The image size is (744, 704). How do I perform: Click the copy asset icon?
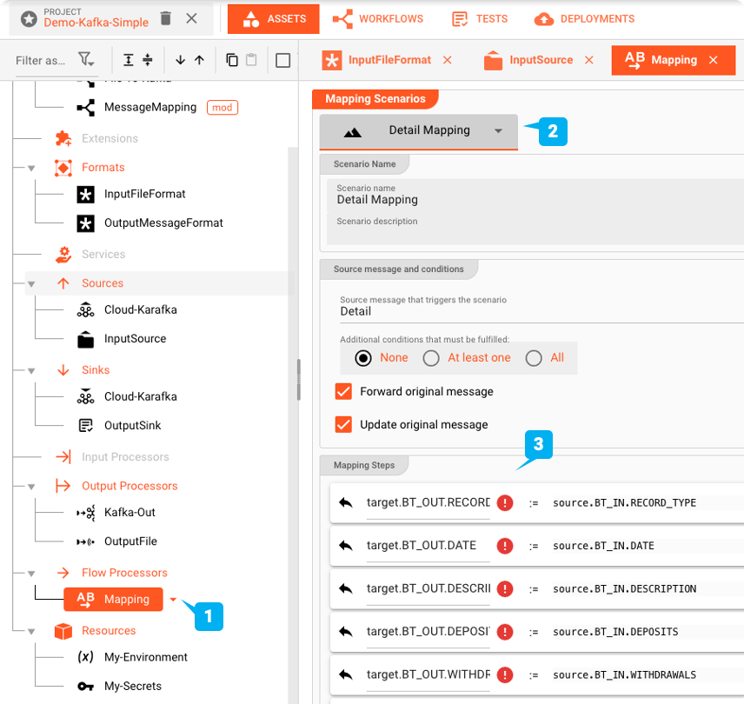(231, 60)
